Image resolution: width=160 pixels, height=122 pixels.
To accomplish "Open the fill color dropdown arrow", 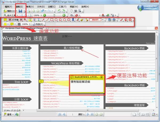I will pyautogui.click(x=8, y=24).
